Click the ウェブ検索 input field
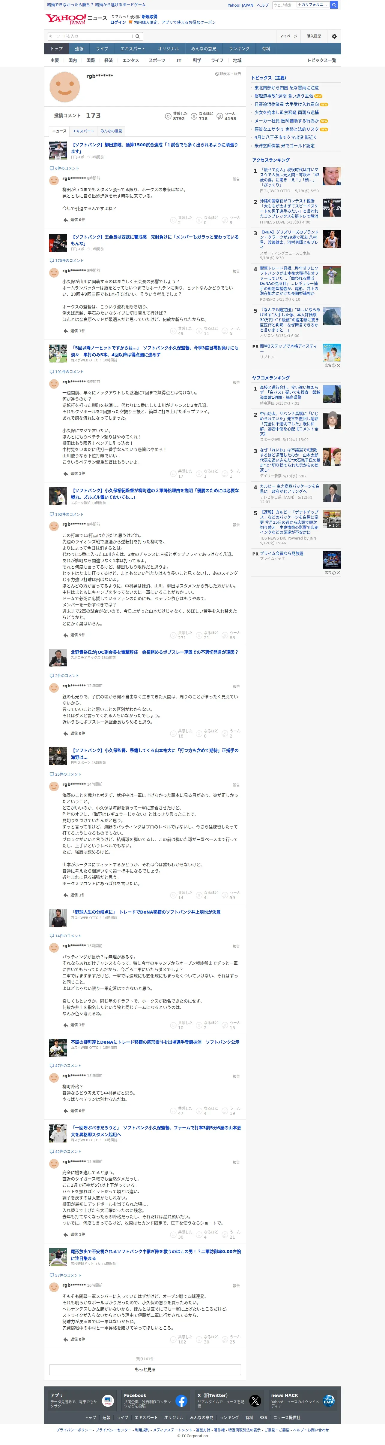The image size is (385, 1445). point(284,5)
